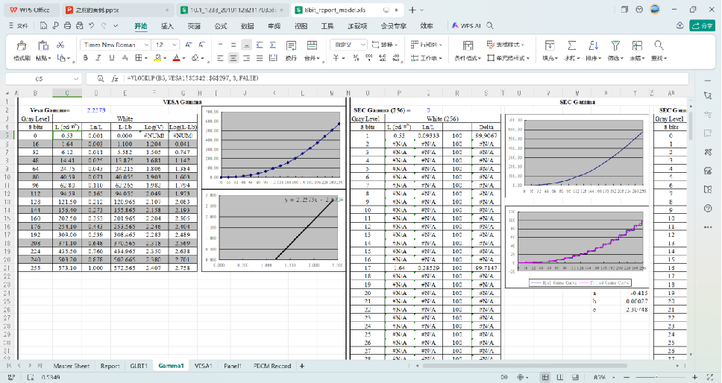Switch to the Master Sheet tab
Image resolution: width=722 pixels, height=383 pixels.
coord(72,366)
